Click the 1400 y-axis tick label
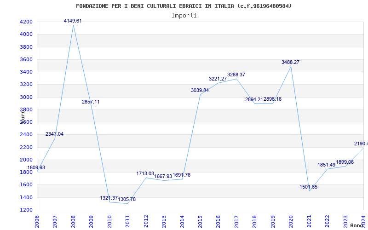Image resolution: width=368 pixels, height=230 pixels. (x=26, y=197)
